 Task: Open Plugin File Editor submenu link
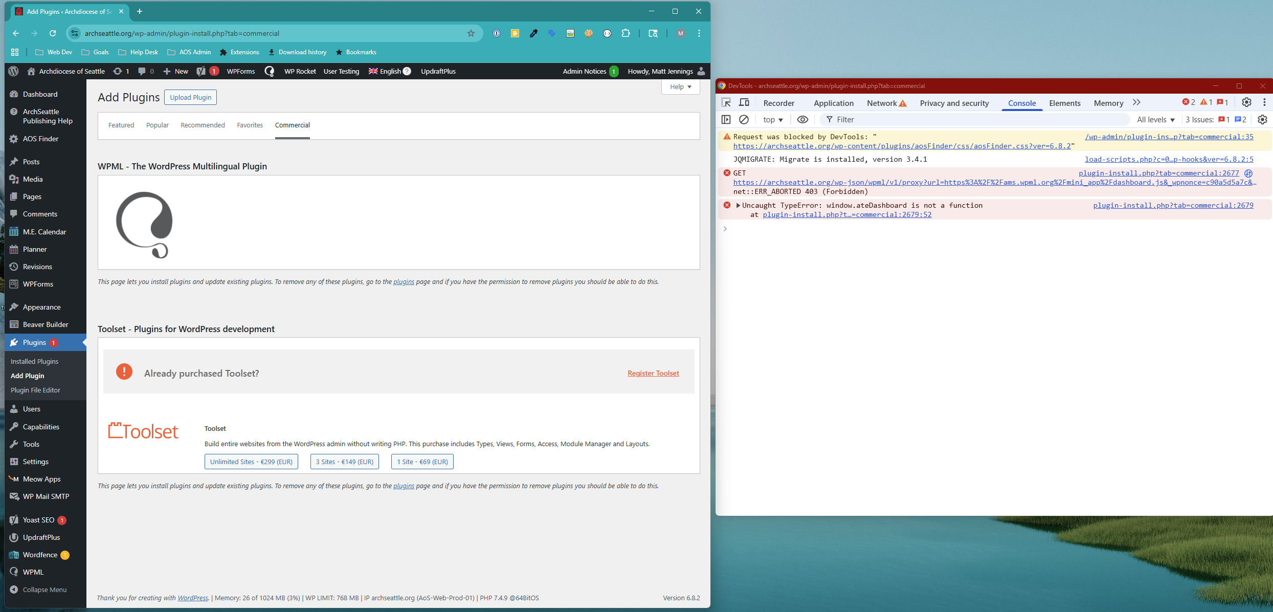(x=35, y=390)
